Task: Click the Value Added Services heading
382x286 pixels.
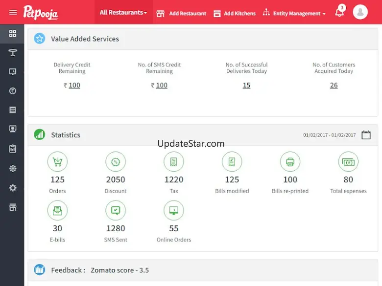Action: (85, 39)
